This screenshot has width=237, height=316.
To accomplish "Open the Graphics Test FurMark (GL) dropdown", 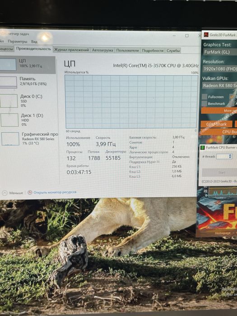I will (x=220, y=52).
